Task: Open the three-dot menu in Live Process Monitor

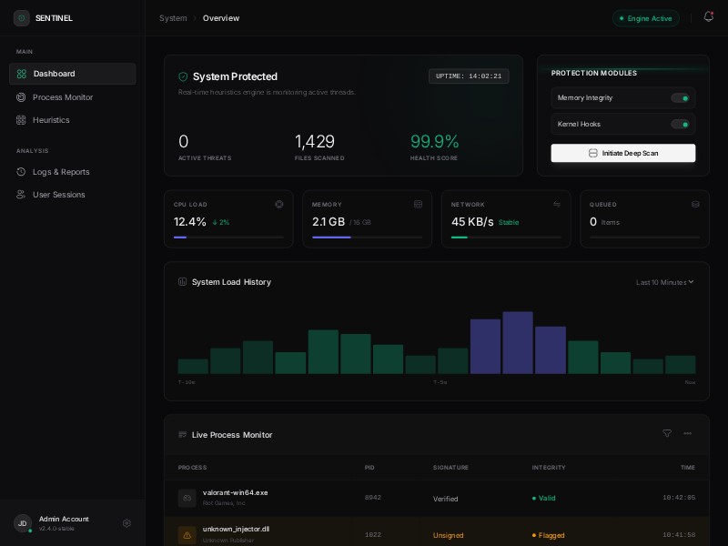Action: pyautogui.click(x=688, y=434)
